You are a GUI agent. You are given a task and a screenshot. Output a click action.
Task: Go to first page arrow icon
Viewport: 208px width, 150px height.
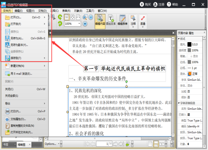coord(87,144)
